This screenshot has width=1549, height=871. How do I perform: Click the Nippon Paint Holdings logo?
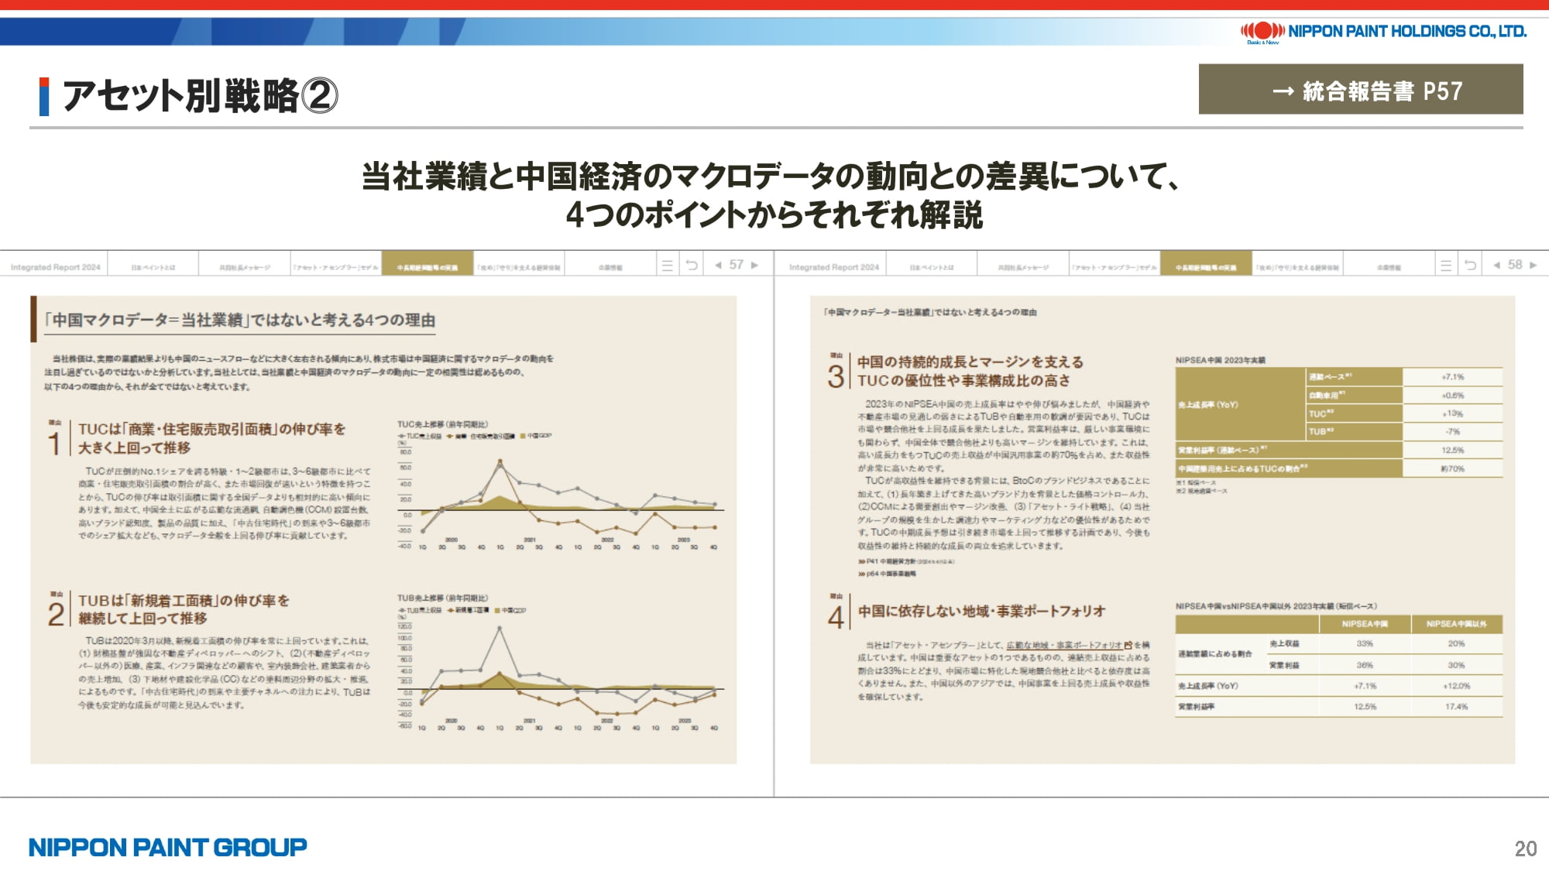tap(1383, 32)
